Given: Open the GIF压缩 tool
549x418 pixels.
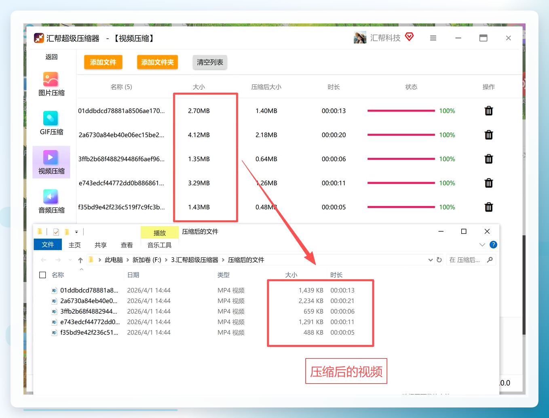Looking at the screenshot, I should pos(51,123).
